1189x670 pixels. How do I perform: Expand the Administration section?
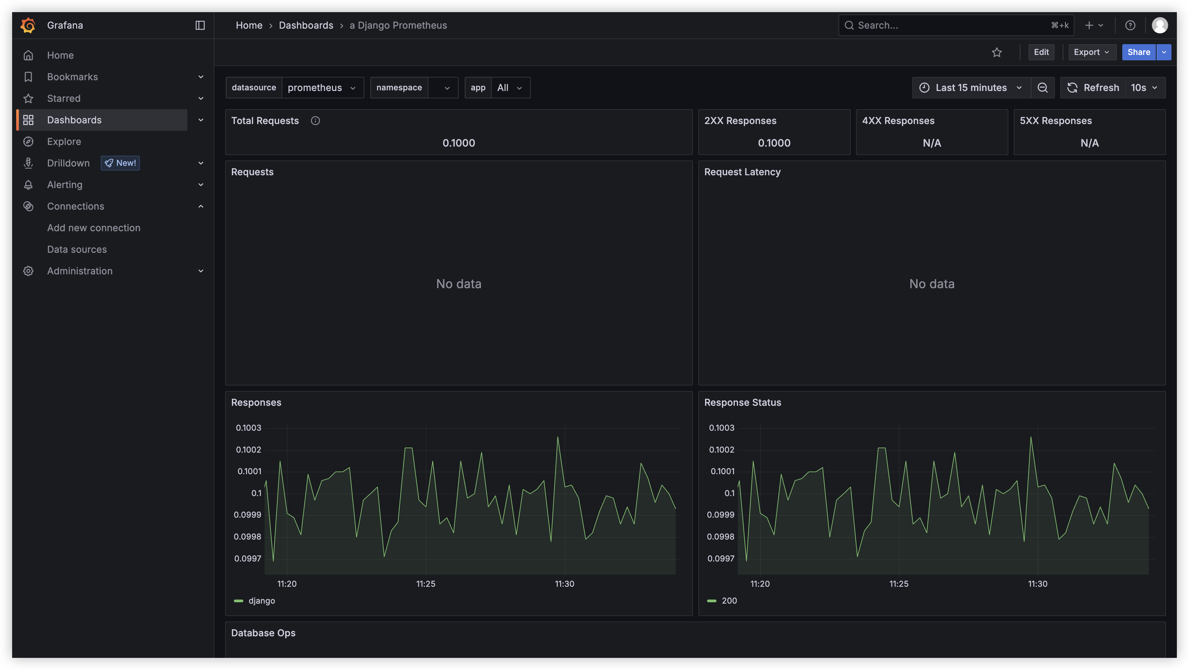pyautogui.click(x=201, y=271)
